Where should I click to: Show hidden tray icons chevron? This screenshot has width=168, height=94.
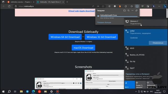click(x=136, y=92)
